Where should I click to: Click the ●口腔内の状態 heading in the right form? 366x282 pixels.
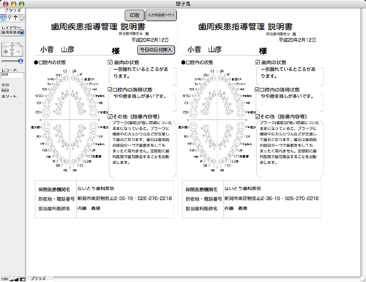197,63
